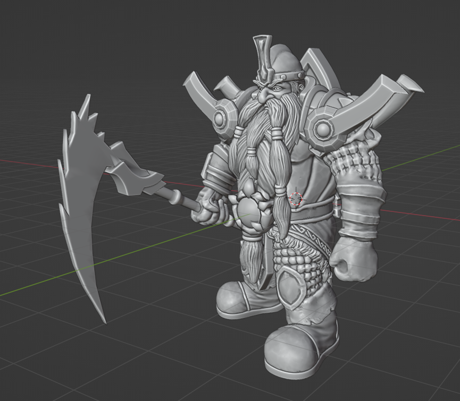Click the 3D cursor crosshair
Screen dimensions: 460x401
tap(296, 199)
